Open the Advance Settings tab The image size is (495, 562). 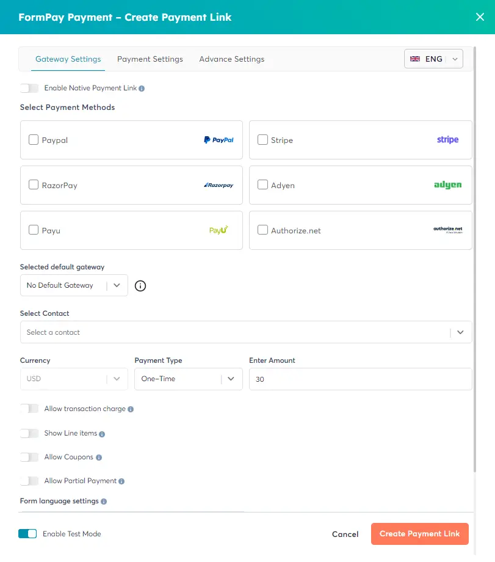(x=231, y=59)
